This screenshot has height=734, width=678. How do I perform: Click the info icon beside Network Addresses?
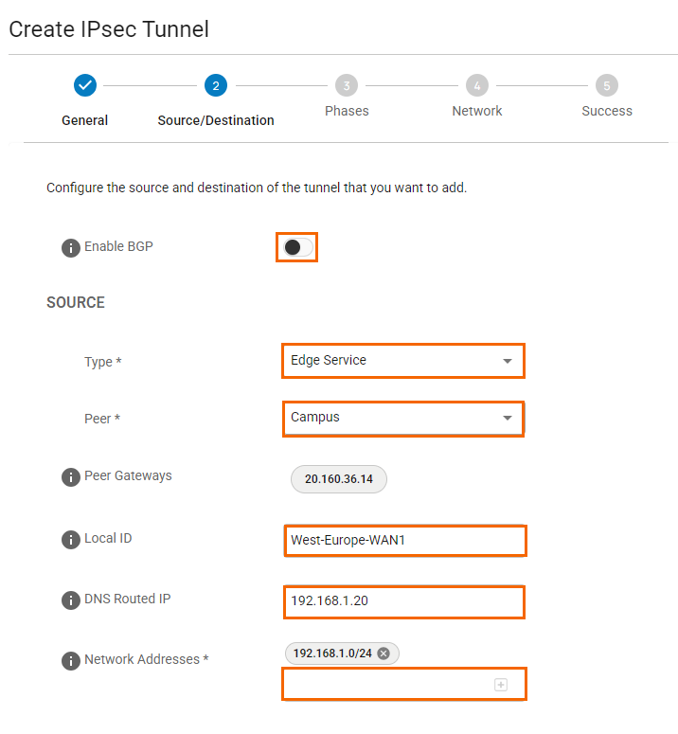pos(70,661)
